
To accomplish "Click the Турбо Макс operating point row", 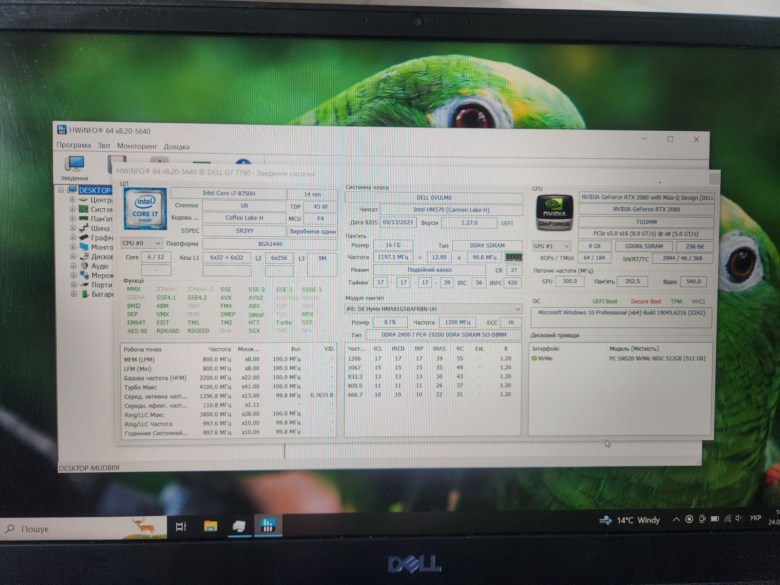I will [x=228, y=387].
